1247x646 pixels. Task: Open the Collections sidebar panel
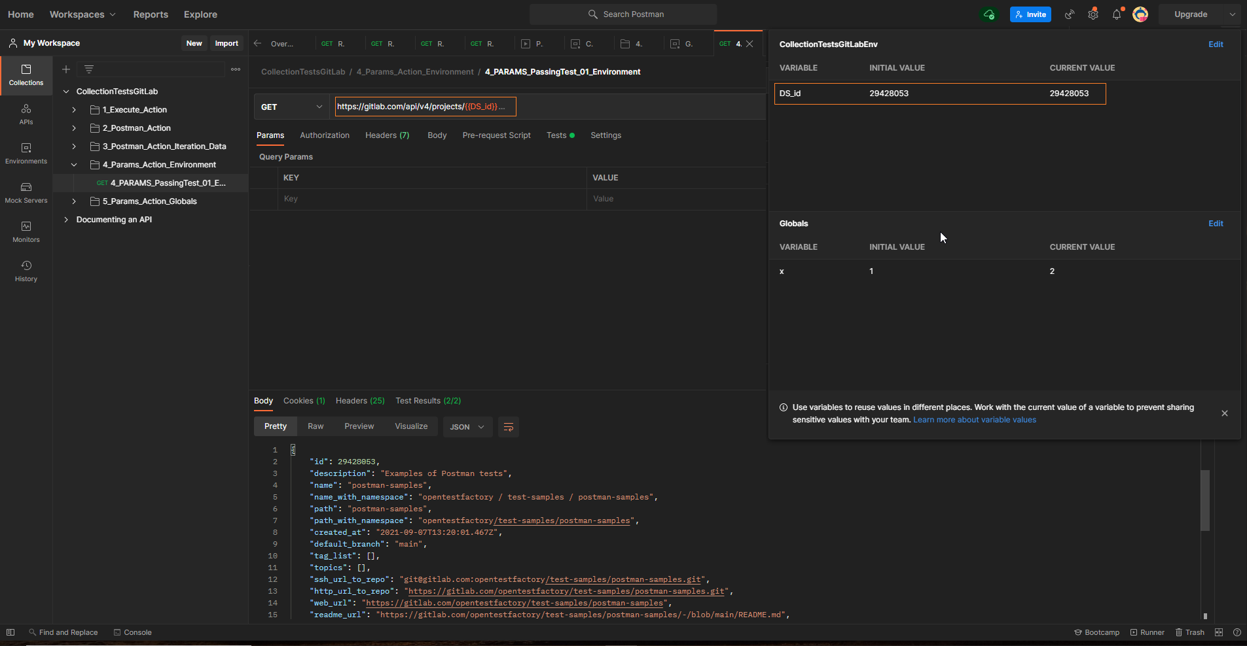[x=26, y=75]
